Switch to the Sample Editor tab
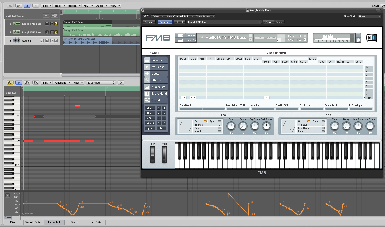 tap(34, 222)
